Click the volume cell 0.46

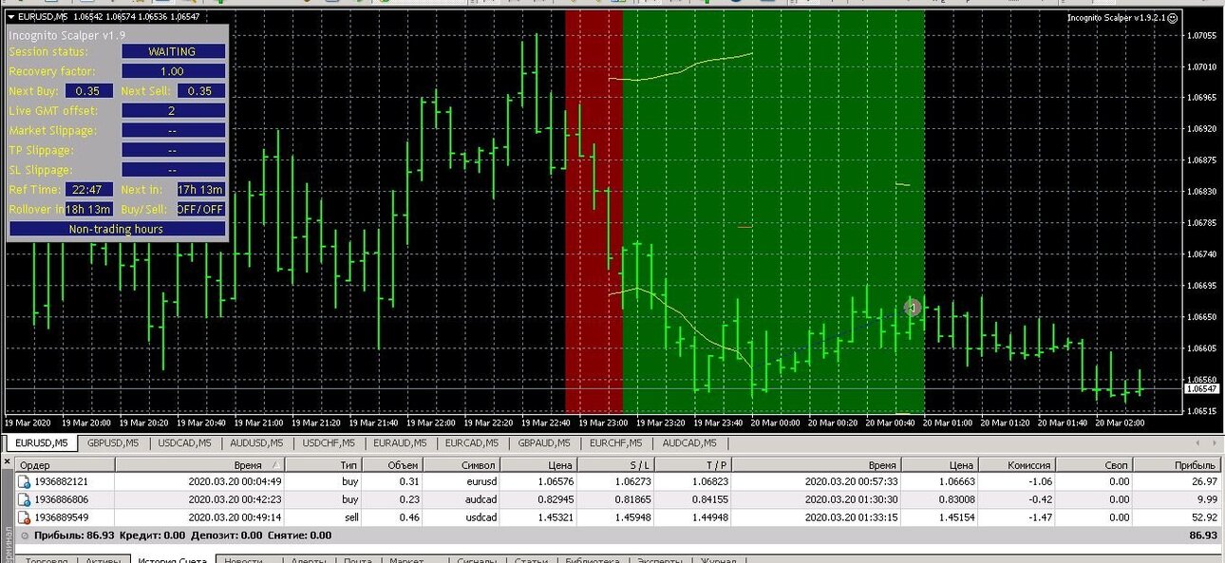[x=408, y=517]
